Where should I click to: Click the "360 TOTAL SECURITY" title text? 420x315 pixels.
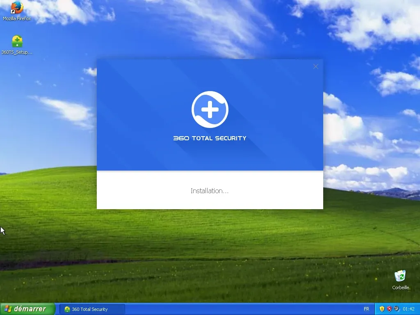tap(210, 138)
